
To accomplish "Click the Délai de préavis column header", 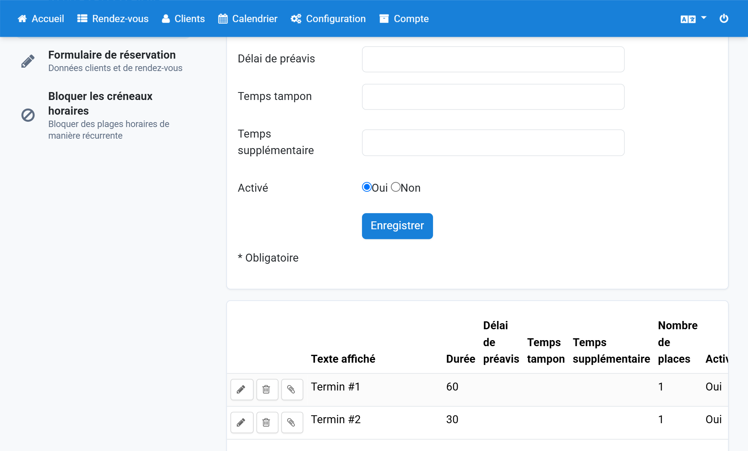I will tap(501, 342).
